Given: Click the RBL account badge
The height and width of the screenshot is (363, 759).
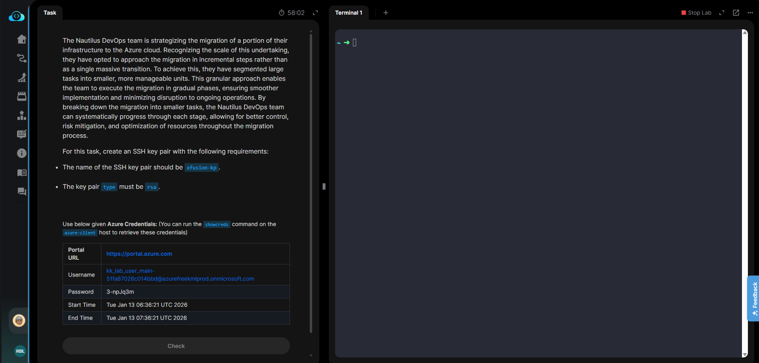Looking at the screenshot, I should pyautogui.click(x=20, y=351).
